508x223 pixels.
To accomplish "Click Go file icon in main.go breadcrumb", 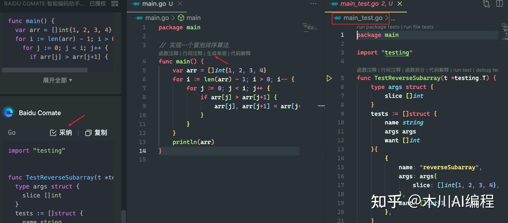I will coord(139,18).
